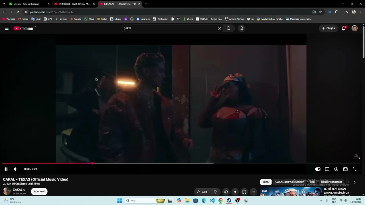Show more filter chips with the arrow
The width and height of the screenshot is (365, 205).
coord(354,182)
